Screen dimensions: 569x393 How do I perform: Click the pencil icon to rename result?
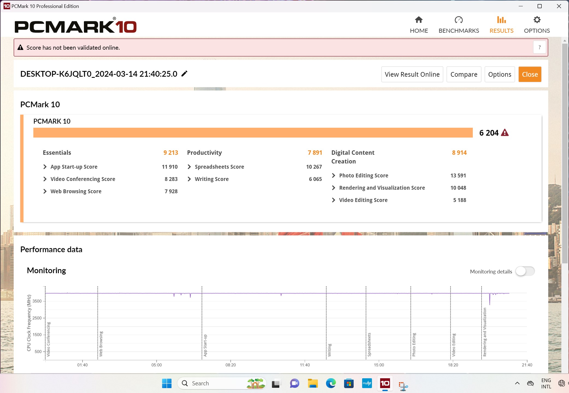pos(184,74)
